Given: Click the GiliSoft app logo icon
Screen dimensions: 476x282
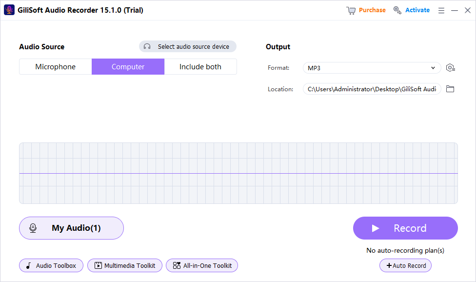Looking at the screenshot, I should pyautogui.click(x=9, y=10).
